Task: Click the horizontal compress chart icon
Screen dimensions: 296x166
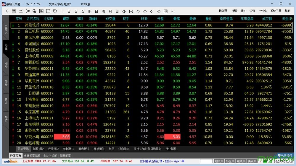Action: (131, 11)
